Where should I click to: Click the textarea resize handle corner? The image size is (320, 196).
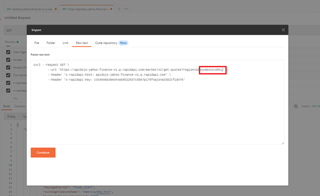coord(283,143)
